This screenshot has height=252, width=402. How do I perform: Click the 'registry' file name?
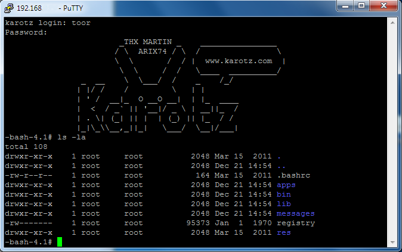coord(296,223)
